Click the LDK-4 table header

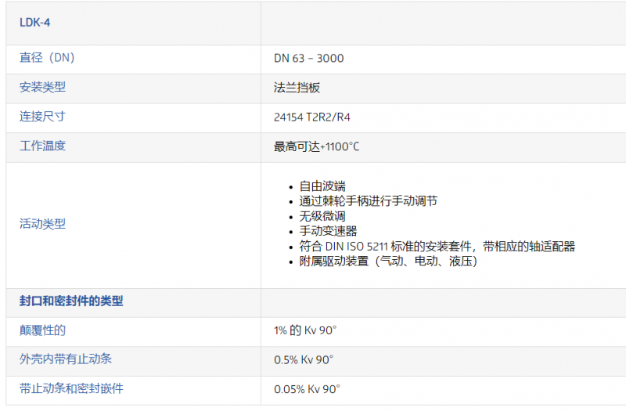(35, 23)
